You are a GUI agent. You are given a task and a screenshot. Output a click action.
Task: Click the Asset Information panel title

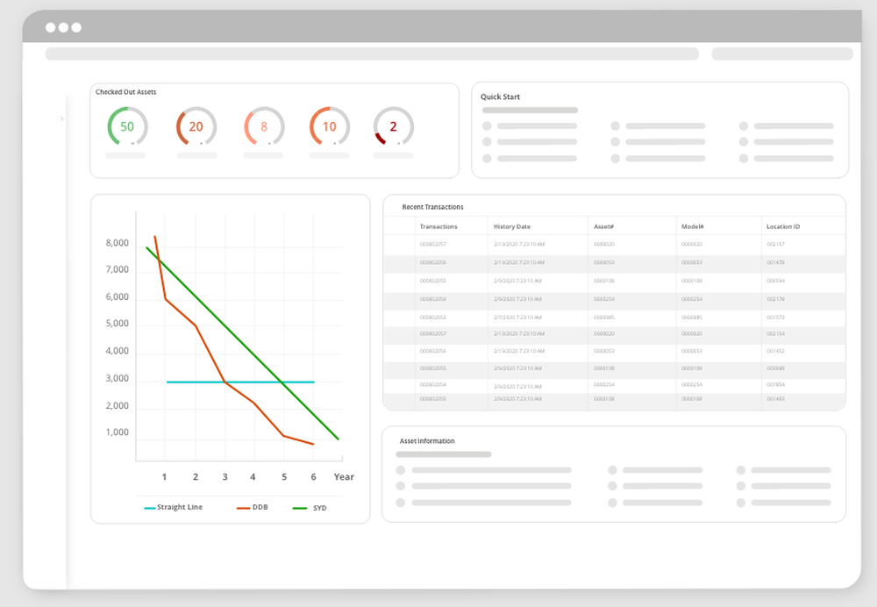click(427, 441)
